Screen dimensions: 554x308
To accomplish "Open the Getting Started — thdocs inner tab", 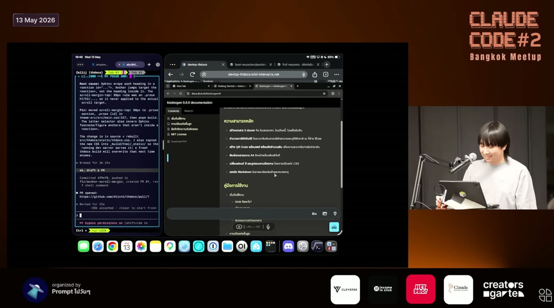I will 232,86.
